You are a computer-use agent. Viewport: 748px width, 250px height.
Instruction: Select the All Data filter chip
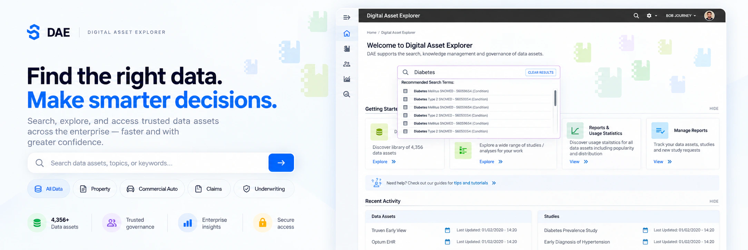pyautogui.click(x=49, y=189)
